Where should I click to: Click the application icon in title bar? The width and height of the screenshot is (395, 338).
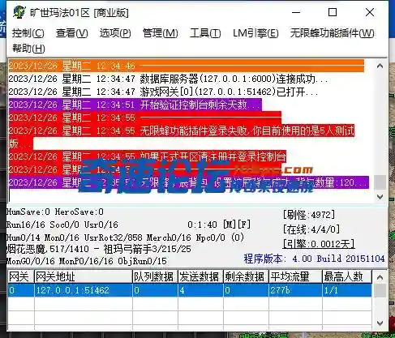coord(19,12)
